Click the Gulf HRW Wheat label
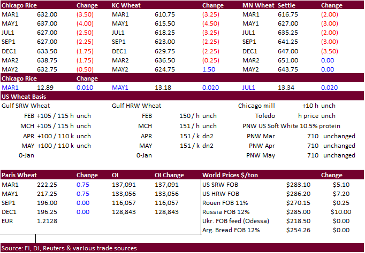The width and height of the screenshot is (365, 253). tap(136, 106)
